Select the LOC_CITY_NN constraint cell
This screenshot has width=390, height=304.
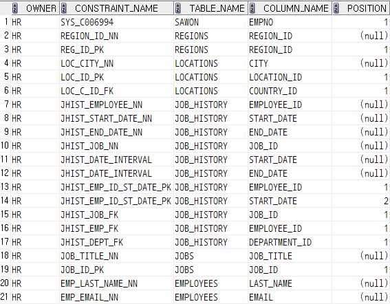[116, 63]
